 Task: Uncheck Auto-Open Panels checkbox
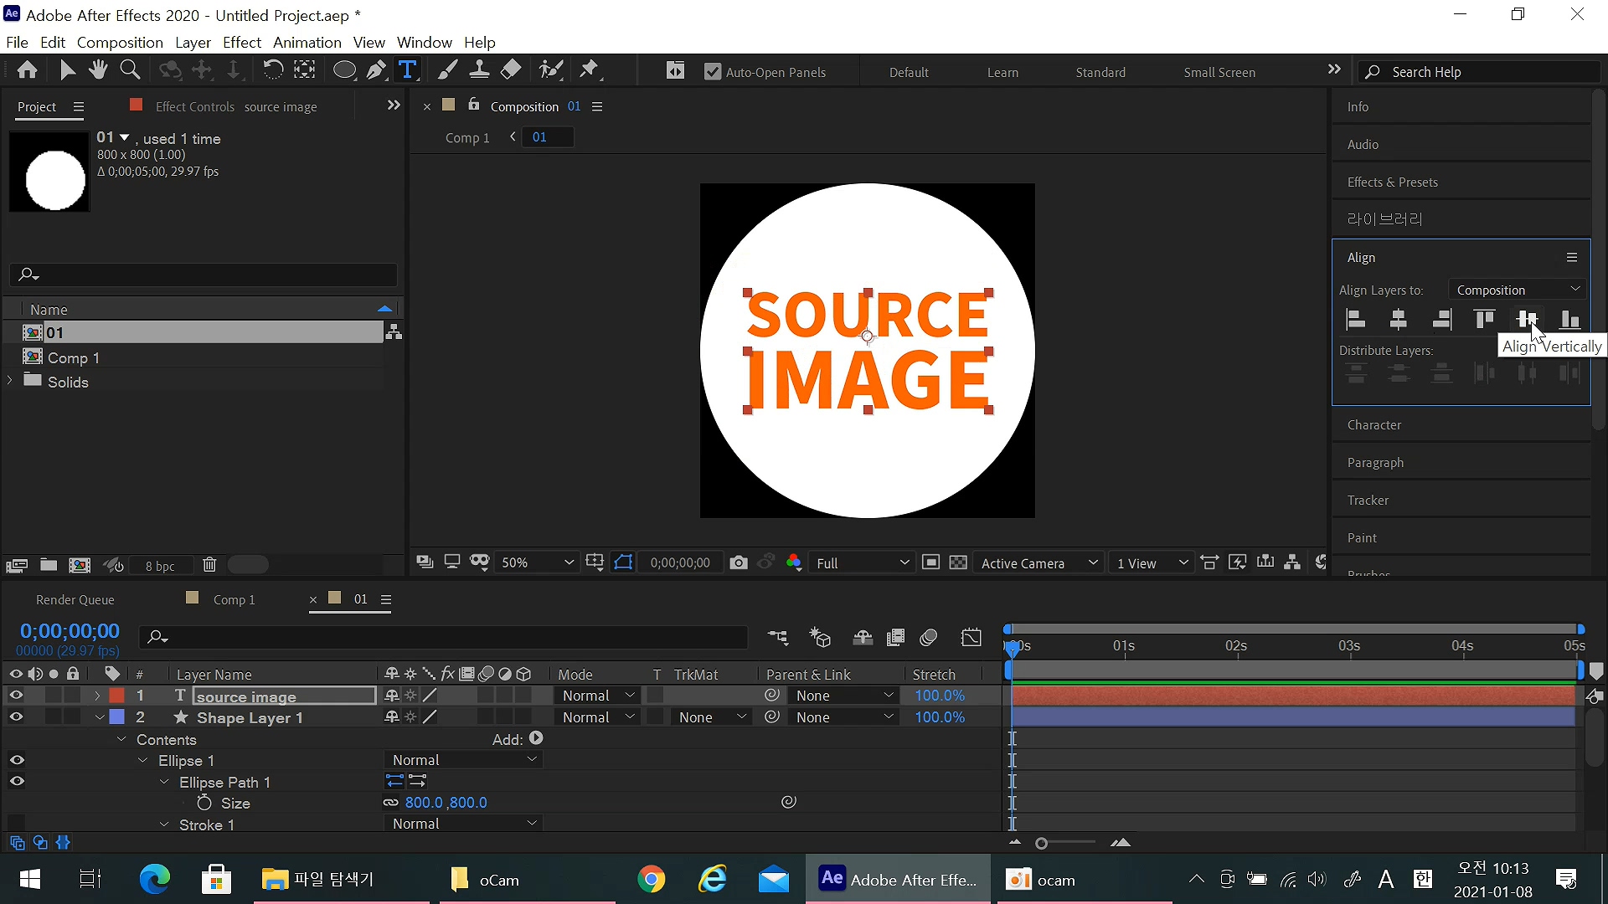coord(713,72)
